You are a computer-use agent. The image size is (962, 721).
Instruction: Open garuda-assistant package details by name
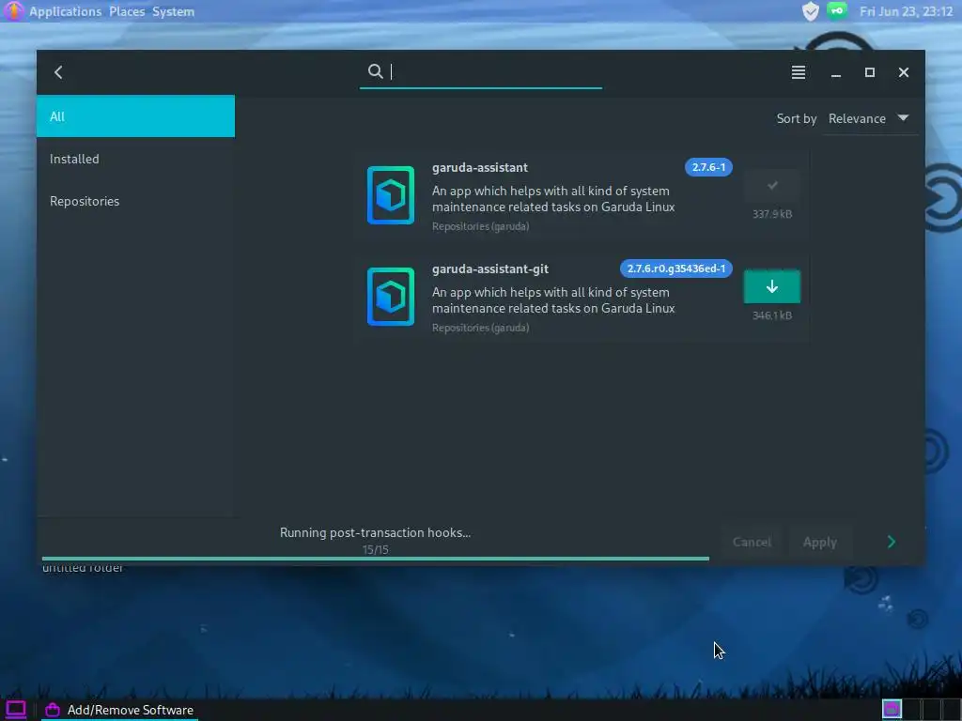pos(480,167)
